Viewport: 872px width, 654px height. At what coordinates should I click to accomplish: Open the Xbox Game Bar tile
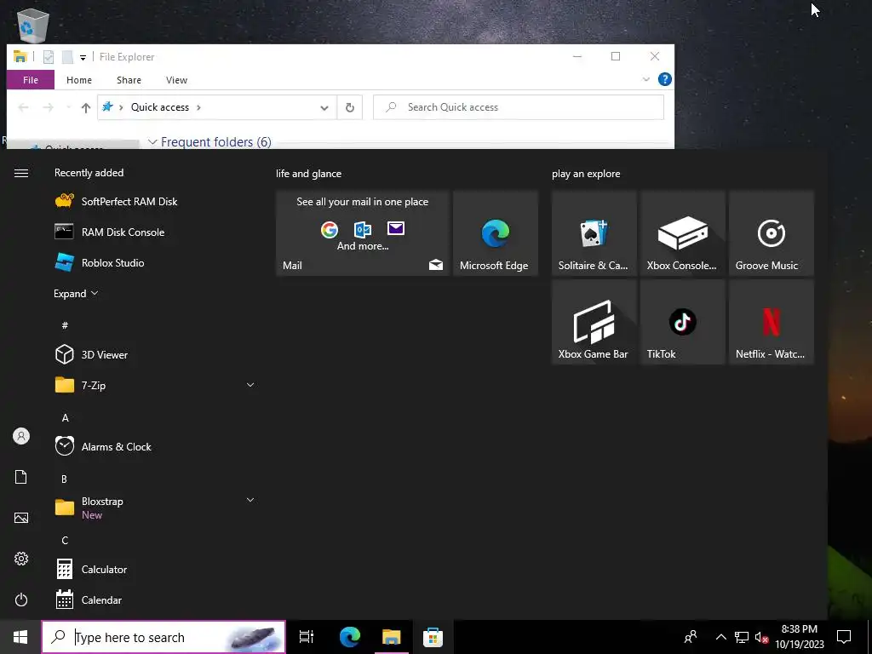[594, 322]
